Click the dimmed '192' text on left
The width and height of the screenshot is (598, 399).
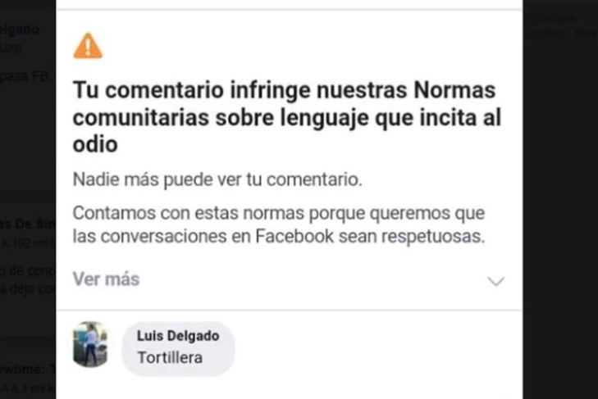click(33, 242)
